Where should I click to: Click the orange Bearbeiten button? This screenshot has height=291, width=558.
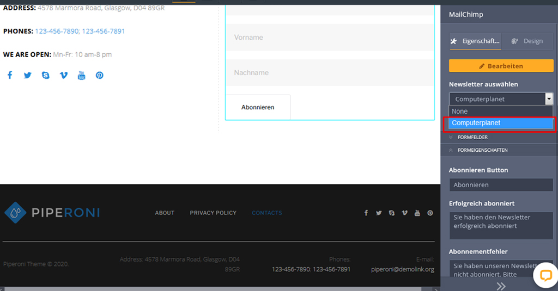pyautogui.click(x=501, y=66)
